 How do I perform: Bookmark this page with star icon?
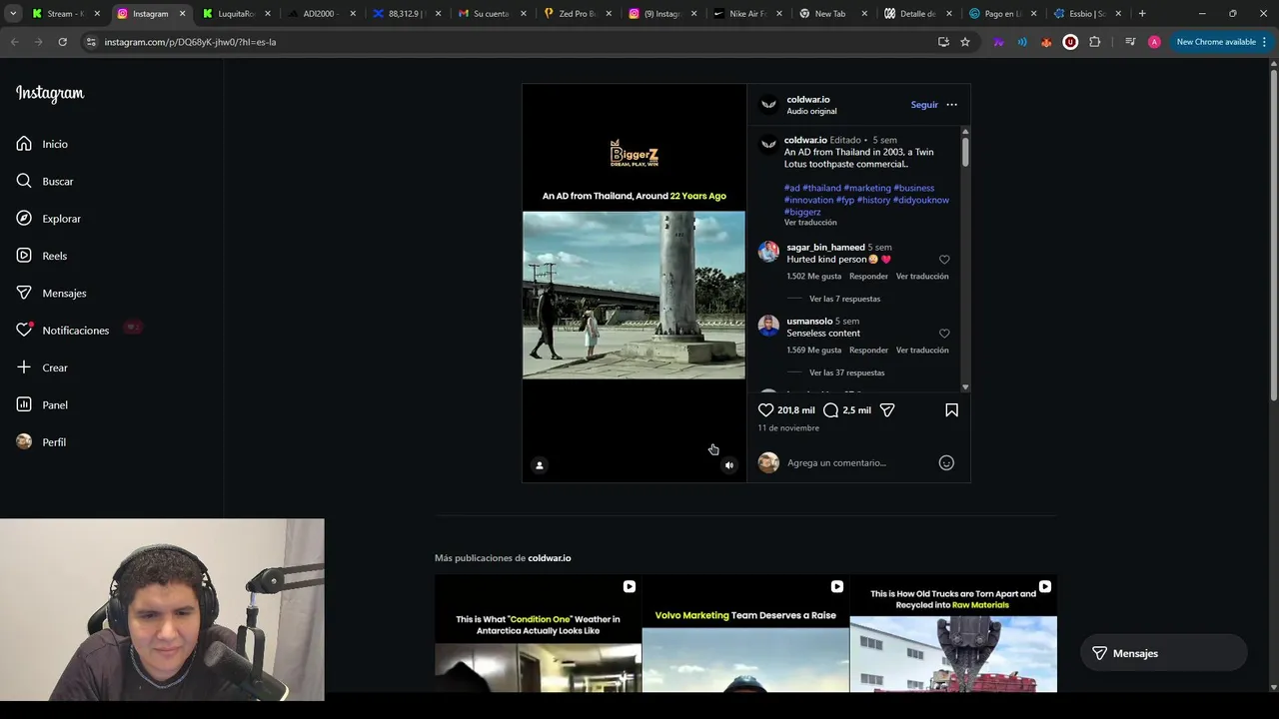pos(965,42)
